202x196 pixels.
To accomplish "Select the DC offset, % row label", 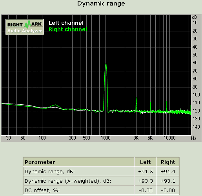I will pos(42,190).
